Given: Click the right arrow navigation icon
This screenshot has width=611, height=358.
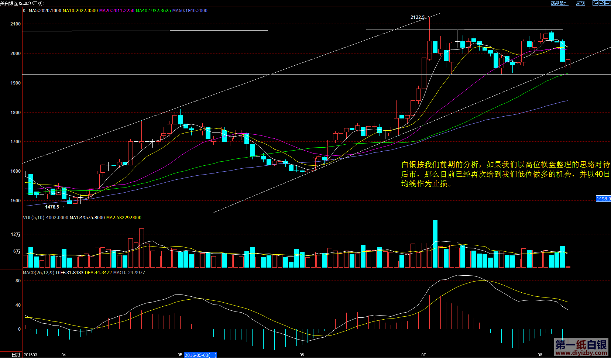Looking at the screenshot, I should click(x=601, y=3).
